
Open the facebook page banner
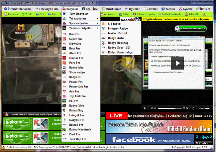pos(150,139)
